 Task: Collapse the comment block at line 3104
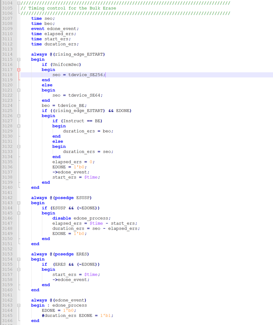click(x=19, y=3)
